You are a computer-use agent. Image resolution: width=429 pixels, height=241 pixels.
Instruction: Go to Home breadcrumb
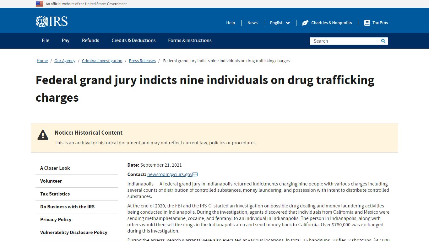click(42, 61)
